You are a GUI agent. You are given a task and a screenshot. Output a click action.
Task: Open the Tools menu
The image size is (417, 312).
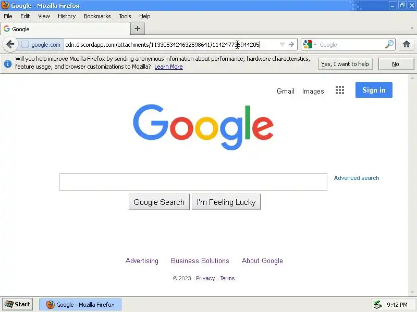click(125, 16)
